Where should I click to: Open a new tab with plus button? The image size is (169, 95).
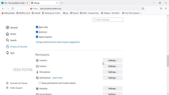pos(62,3)
